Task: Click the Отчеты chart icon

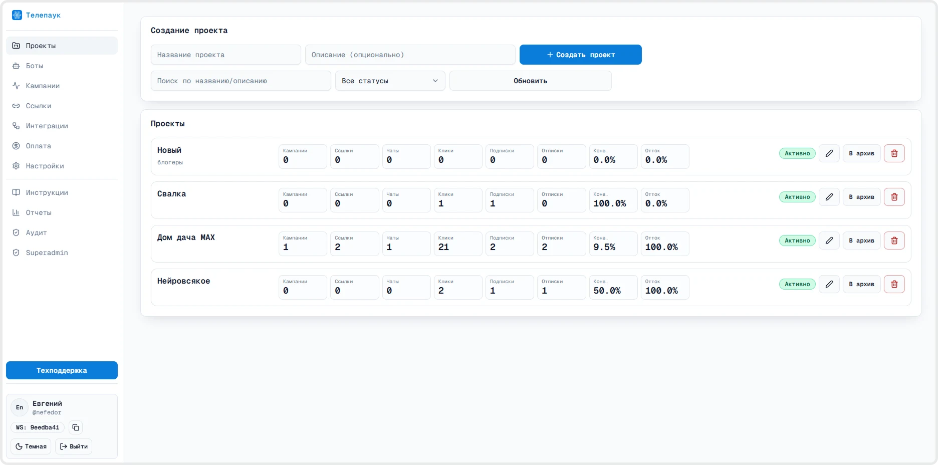Action: click(x=16, y=212)
